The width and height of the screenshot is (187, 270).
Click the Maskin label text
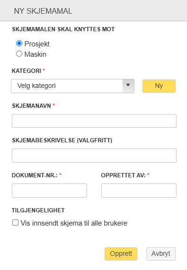[36, 54]
